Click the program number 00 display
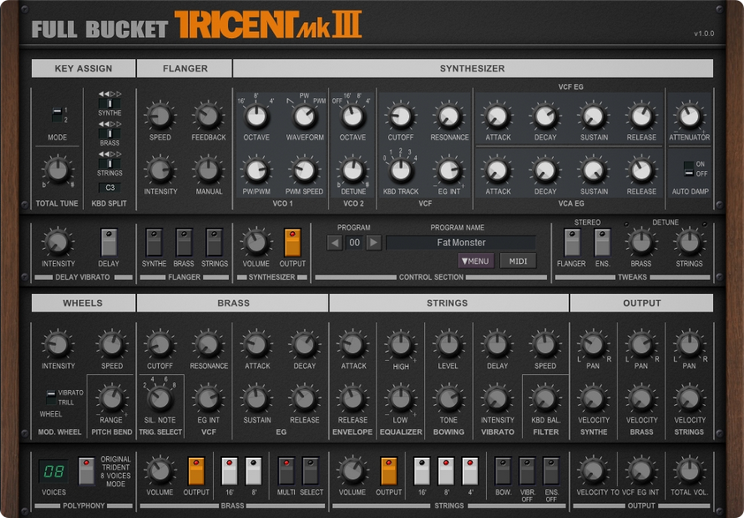 pos(354,244)
